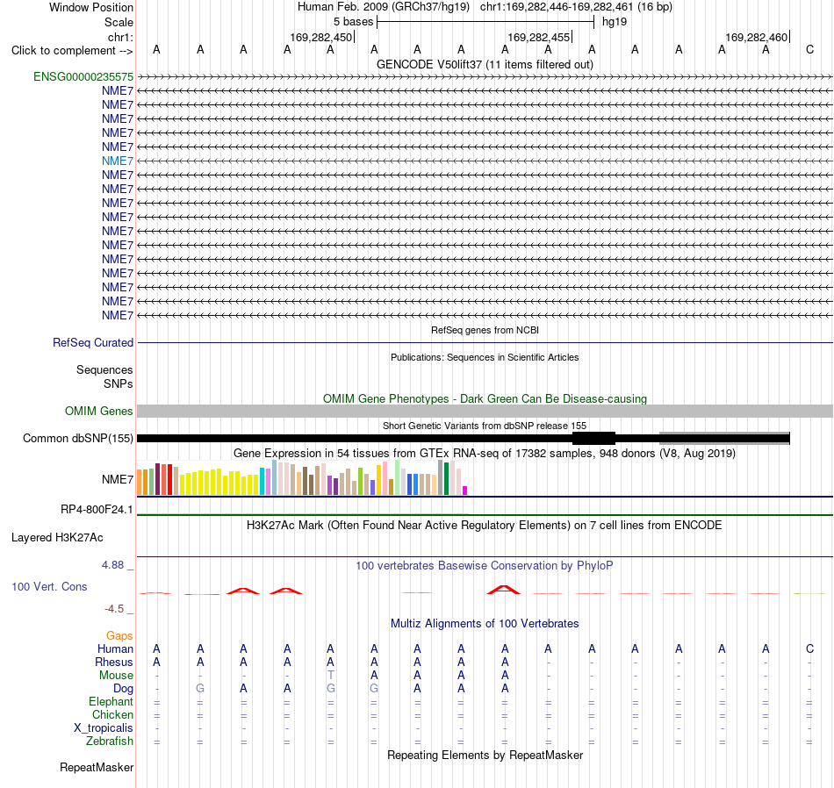Image resolution: width=834 pixels, height=788 pixels.
Task: Click the GTEx Gene Expression track title
Action: pyautogui.click(x=485, y=454)
